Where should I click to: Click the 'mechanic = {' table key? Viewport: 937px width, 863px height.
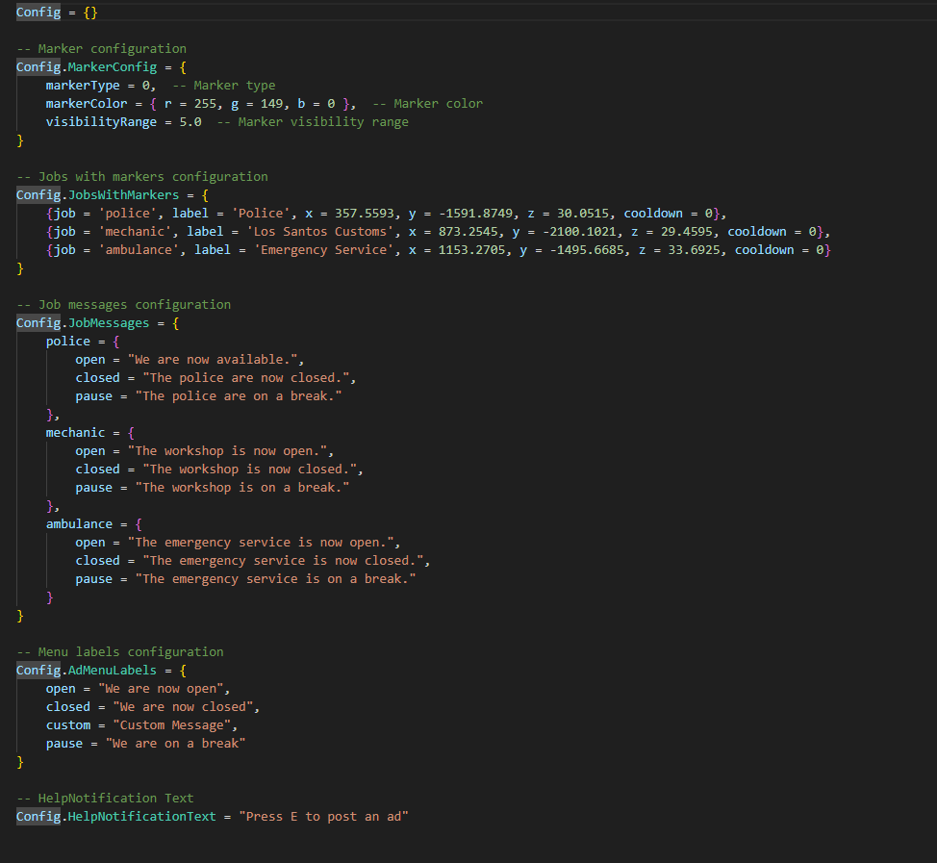(x=90, y=432)
